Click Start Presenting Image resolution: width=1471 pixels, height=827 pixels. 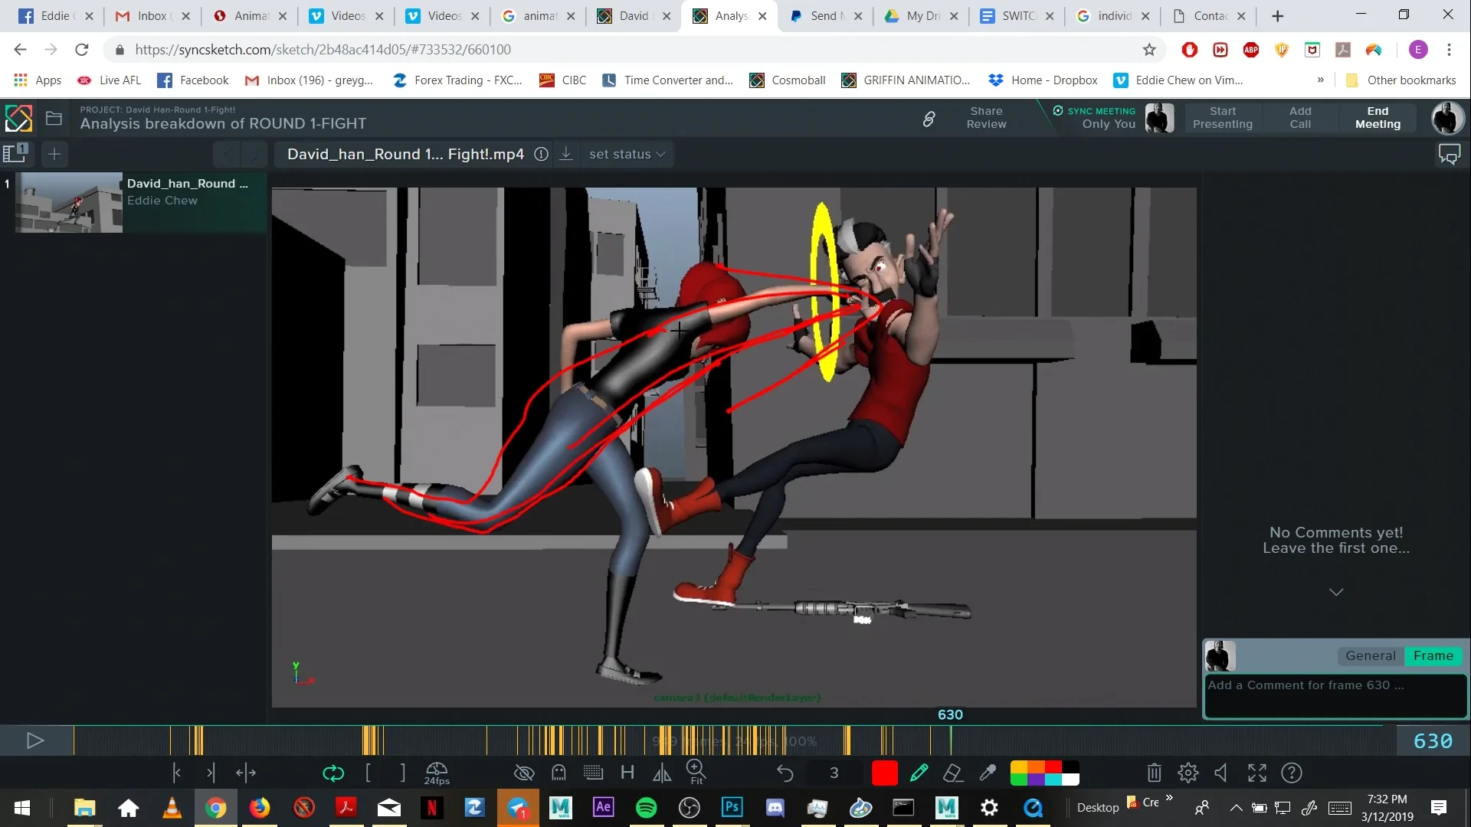pos(1223,117)
